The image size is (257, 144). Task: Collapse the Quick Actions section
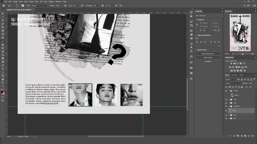(196, 50)
